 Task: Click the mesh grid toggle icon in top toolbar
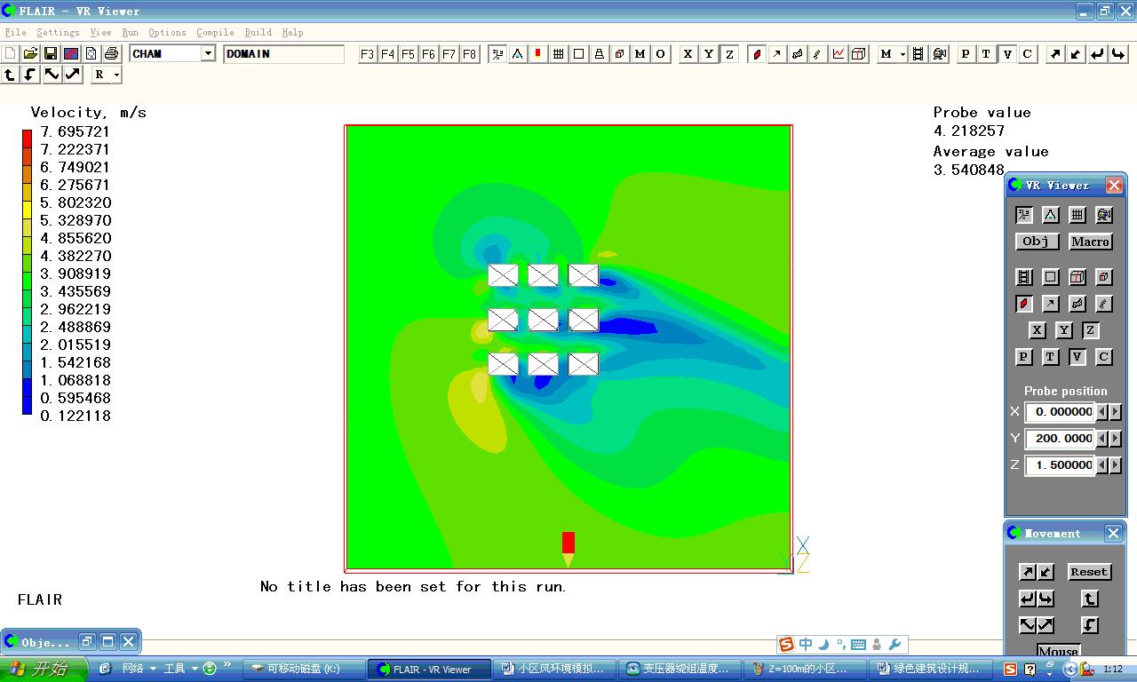(559, 54)
